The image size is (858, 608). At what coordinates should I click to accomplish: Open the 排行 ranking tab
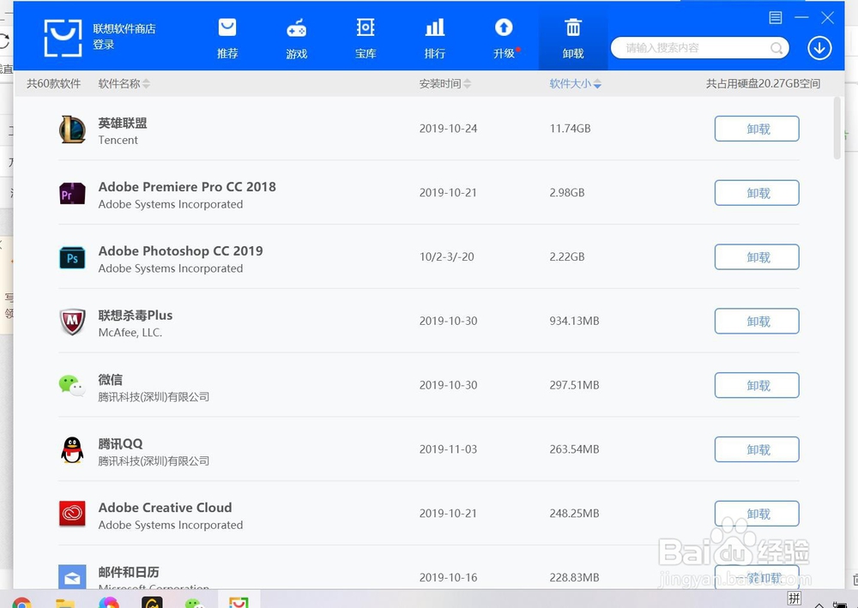(434, 39)
